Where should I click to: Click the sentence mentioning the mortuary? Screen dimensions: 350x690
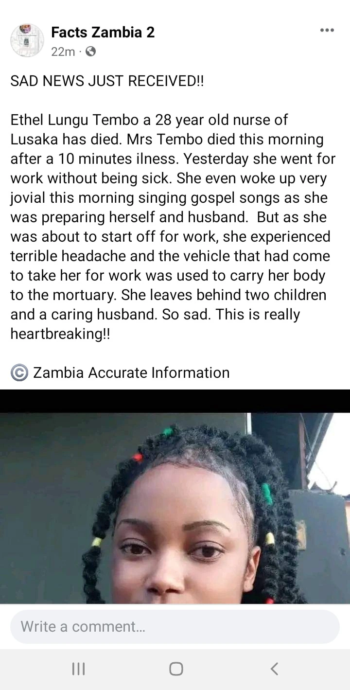click(170, 256)
